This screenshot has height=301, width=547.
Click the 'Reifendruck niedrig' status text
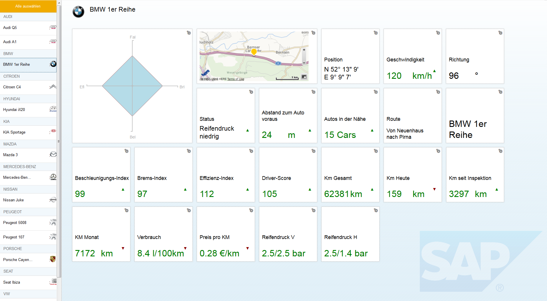pyautogui.click(x=217, y=132)
